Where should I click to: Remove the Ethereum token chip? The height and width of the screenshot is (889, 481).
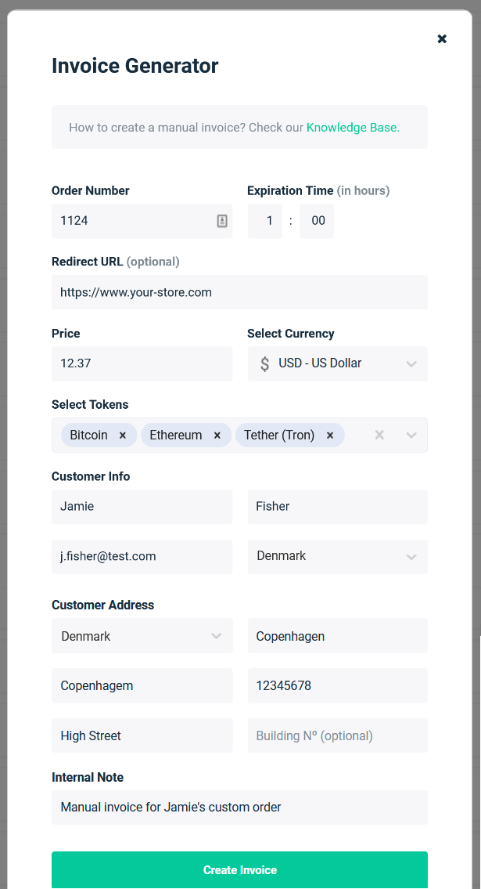point(217,435)
